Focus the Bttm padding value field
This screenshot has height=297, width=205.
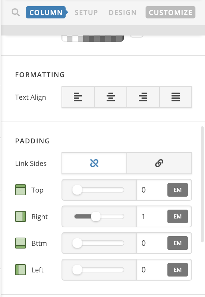click(151, 243)
